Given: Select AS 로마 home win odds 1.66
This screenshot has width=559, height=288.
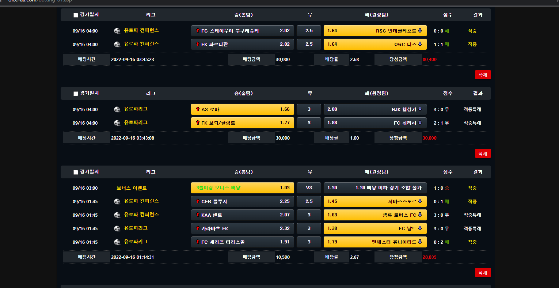Looking at the screenshot, I should point(243,109).
